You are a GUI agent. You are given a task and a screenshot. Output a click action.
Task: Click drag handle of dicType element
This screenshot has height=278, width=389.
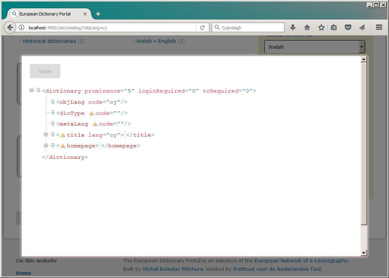[52, 113]
